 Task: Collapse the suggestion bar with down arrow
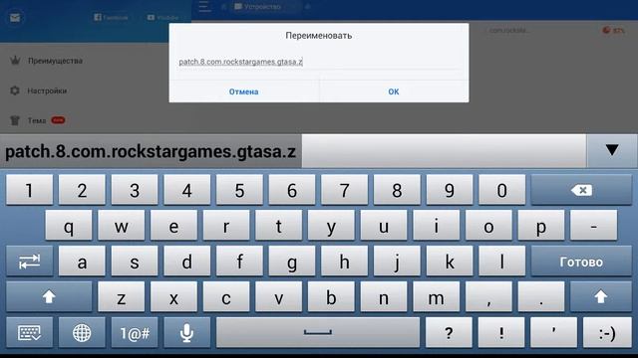click(x=612, y=150)
